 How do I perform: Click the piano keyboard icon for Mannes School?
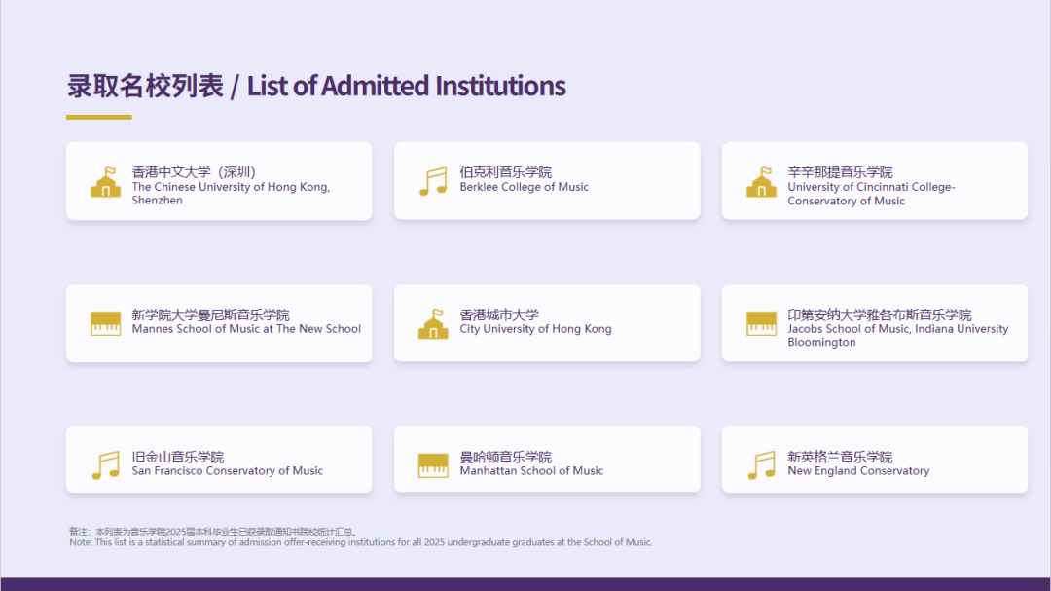point(106,323)
